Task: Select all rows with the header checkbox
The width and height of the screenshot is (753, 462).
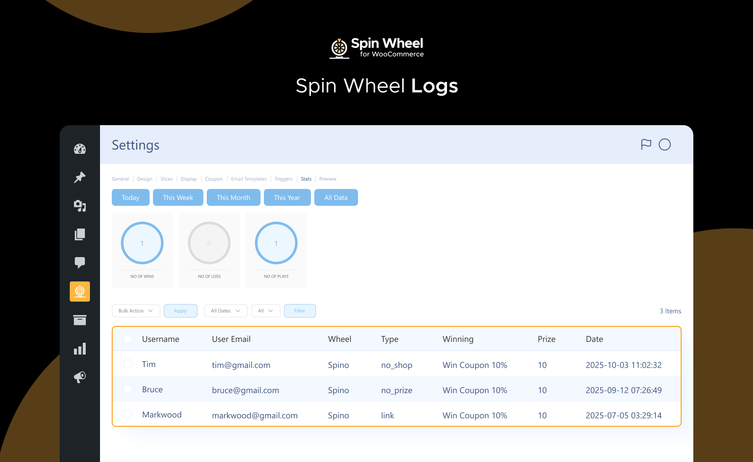Action: [x=128, y=339]
